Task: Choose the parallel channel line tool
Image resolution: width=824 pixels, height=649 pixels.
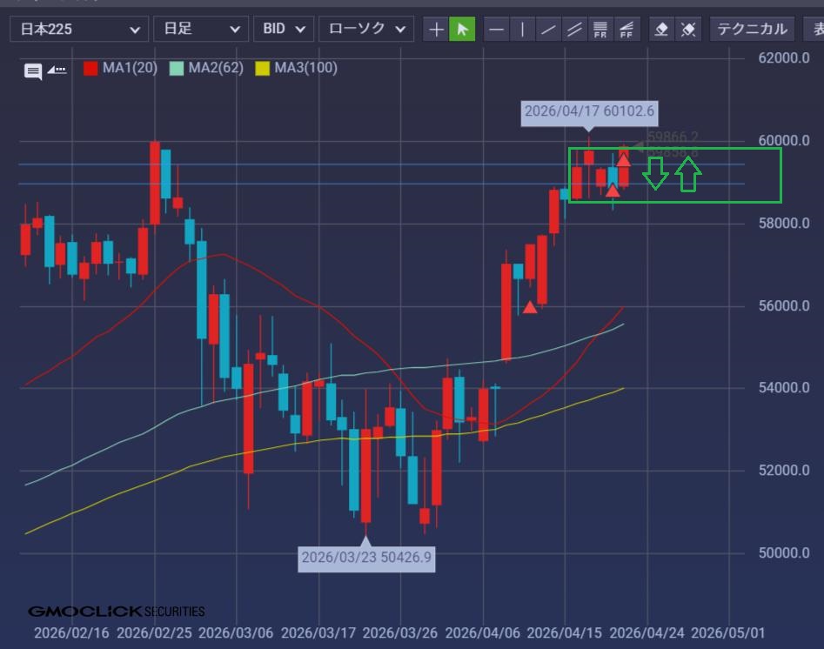Action: click(574, 30)
